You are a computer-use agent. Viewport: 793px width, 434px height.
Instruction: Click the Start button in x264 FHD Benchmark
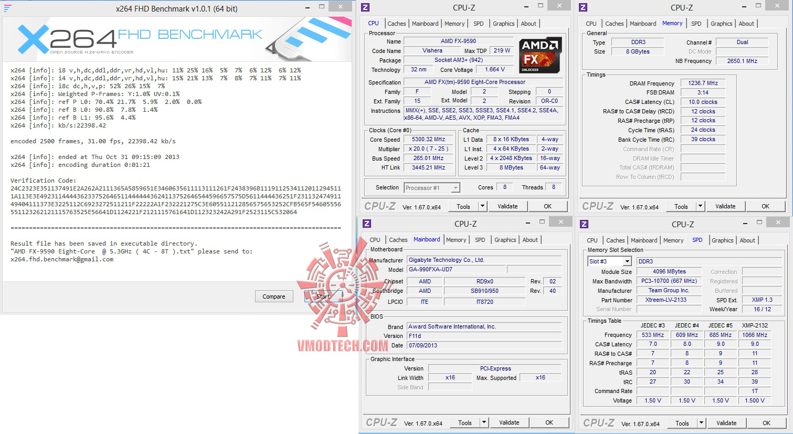(x=323, y=297)
